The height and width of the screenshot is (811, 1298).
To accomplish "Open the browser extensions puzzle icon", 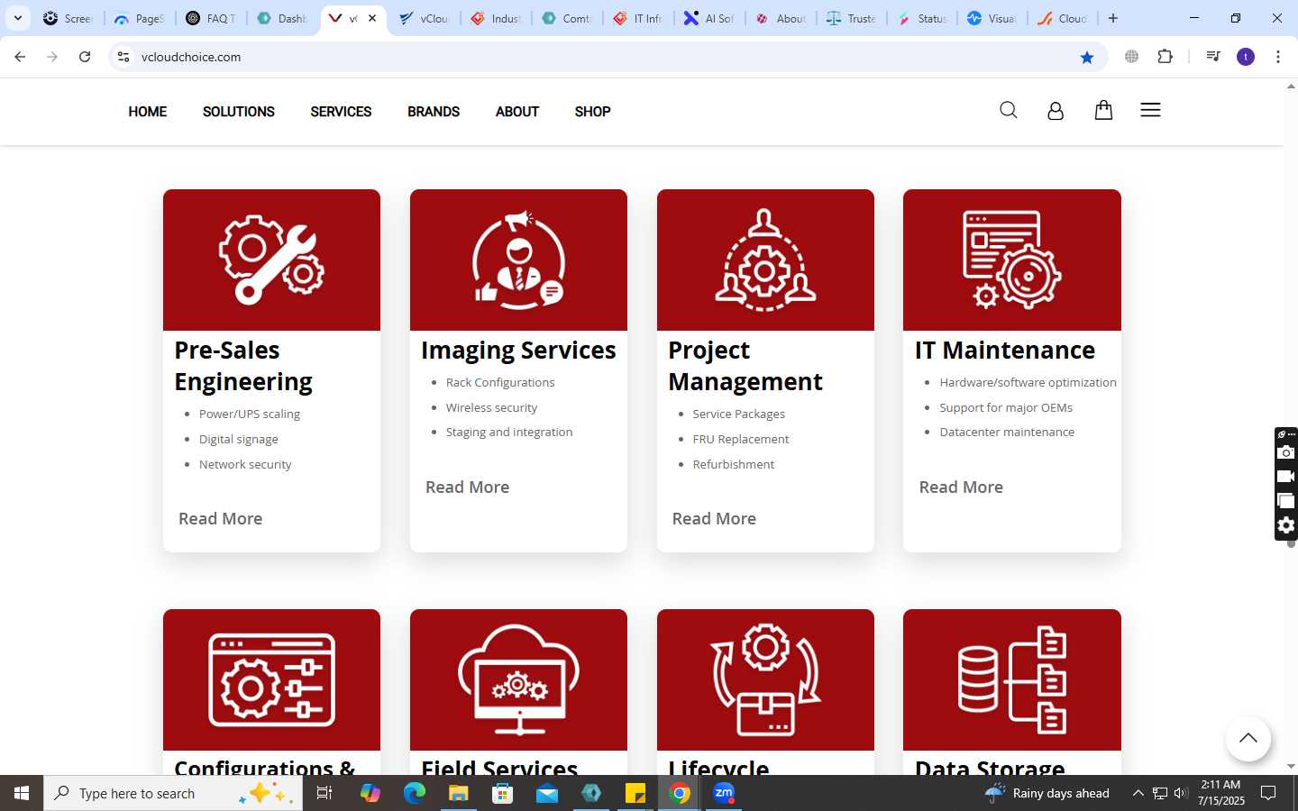I will point(1165,57).
